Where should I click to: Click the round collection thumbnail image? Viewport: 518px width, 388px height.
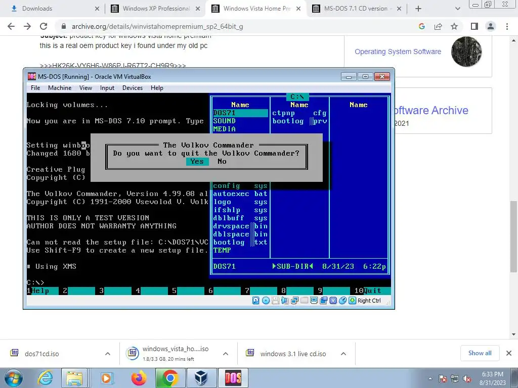point(466,52)
